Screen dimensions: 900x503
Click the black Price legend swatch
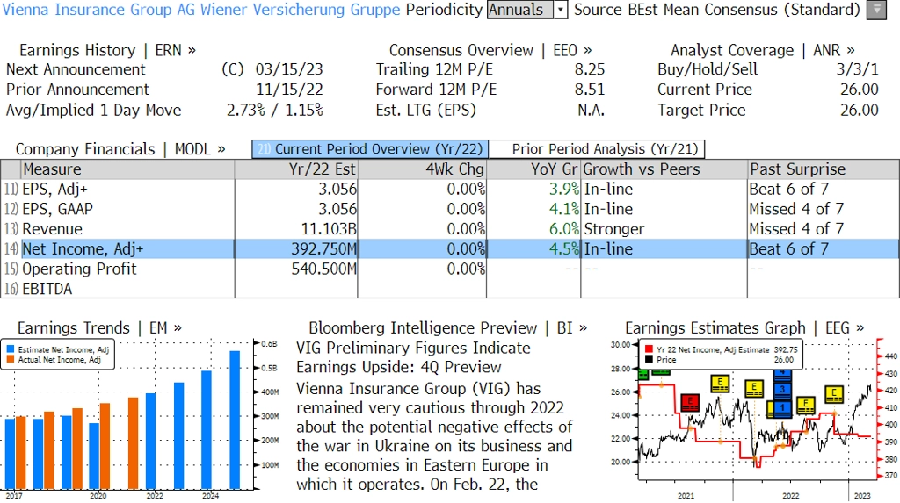coord(650,359)
